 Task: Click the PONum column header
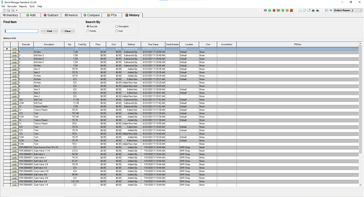click(x=298, y=44)
